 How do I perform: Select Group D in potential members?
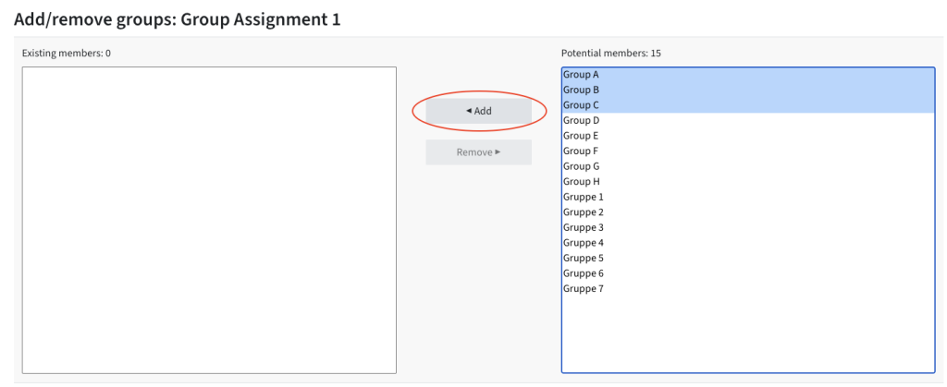click(x=747, y=121)
